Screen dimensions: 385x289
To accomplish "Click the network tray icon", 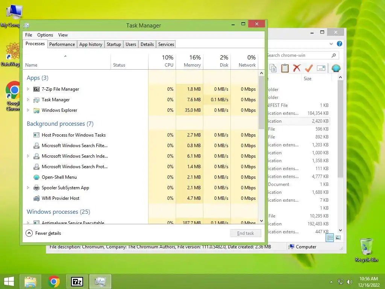I will click(341, 282).
